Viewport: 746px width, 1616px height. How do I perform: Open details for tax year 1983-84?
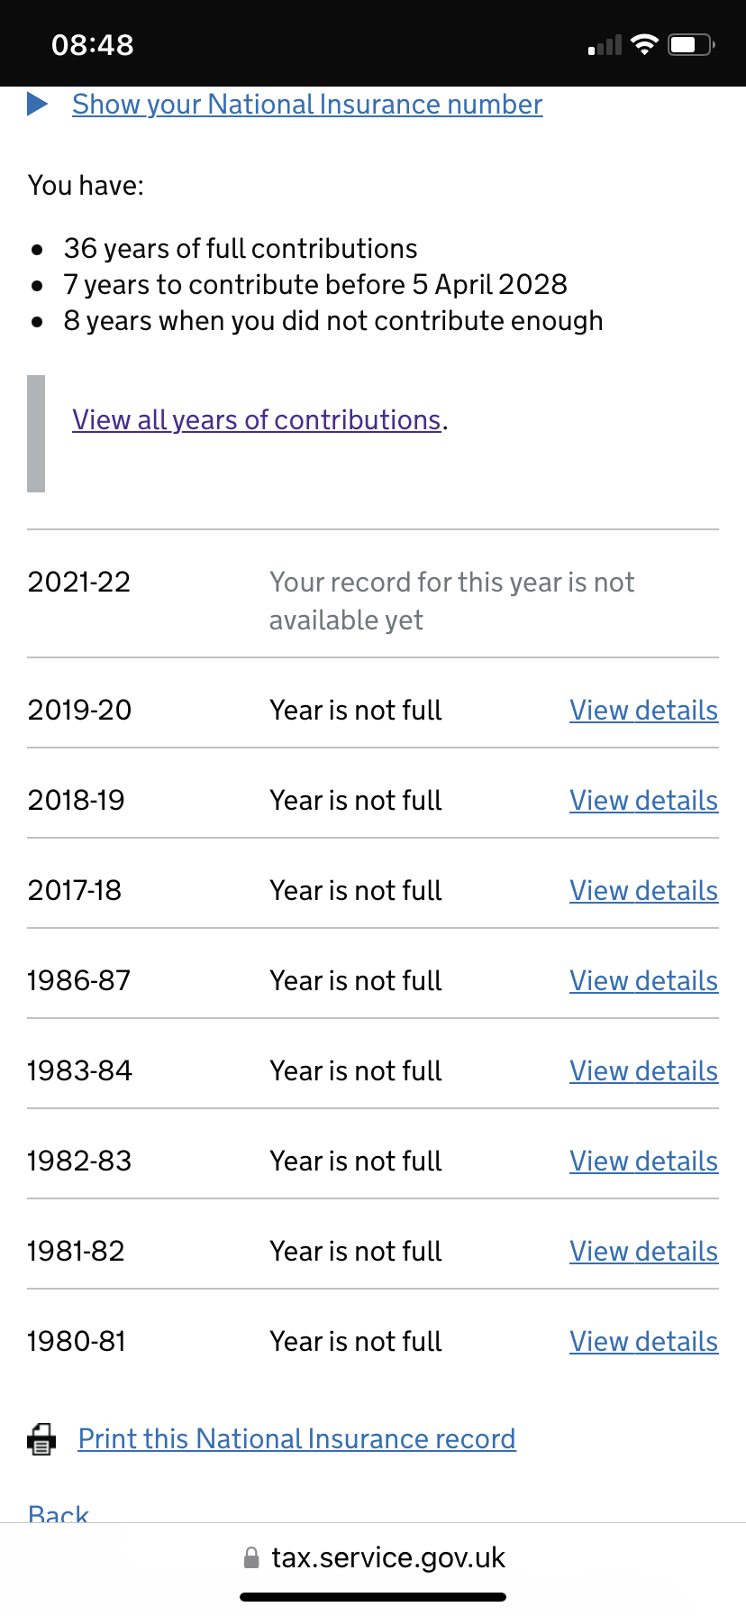point(643,1071)
